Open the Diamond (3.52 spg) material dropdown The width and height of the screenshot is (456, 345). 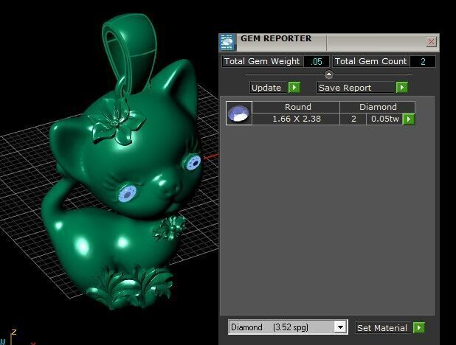pyautogui.click(x=288, y=327)
